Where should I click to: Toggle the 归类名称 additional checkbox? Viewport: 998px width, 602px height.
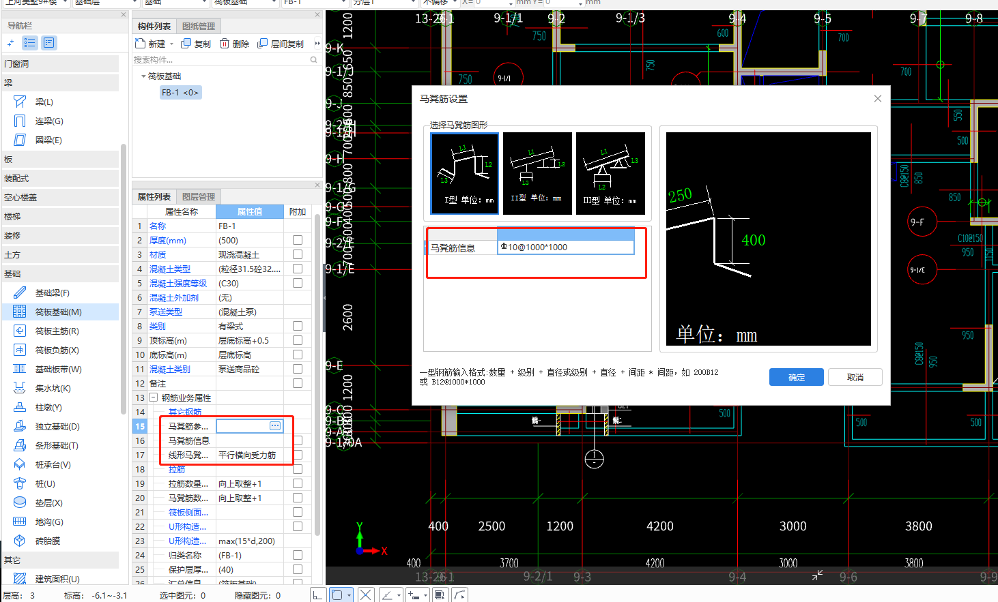click(298, 555)
